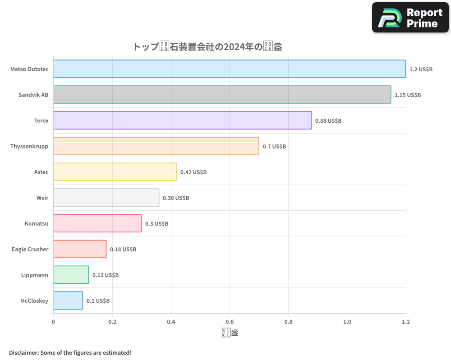This screenshot has height=361, width=451.
Task: Select the Metso Outotec axis label
Action: (29, 69)
